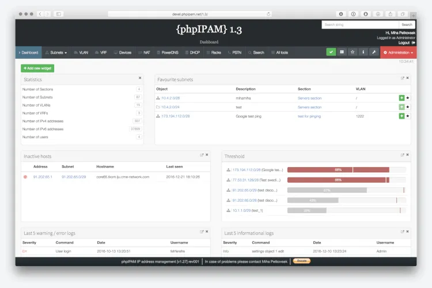Toggle favourite star for 10.4.2.0/28

(408, 98)
